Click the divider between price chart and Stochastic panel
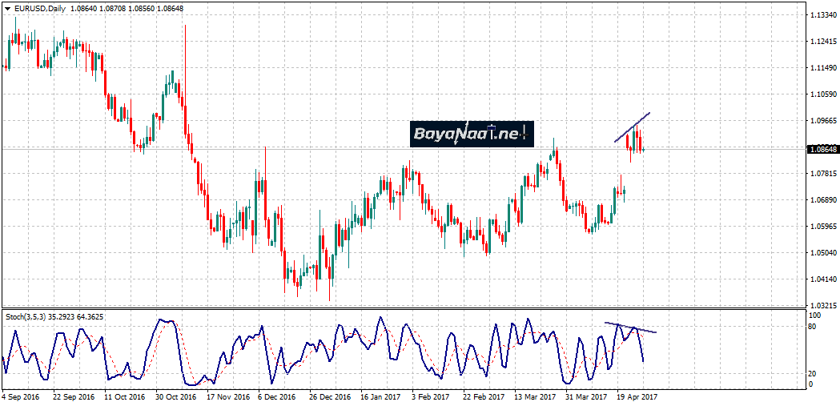The image size is (840, 406). tap(400, 309)
